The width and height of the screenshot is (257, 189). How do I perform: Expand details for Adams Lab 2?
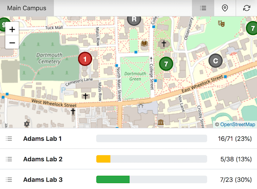(9, 159)
